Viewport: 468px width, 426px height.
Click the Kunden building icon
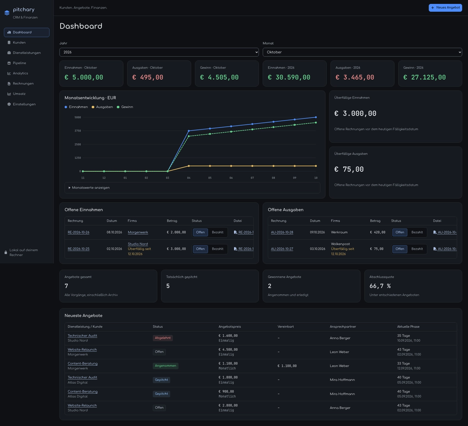[x=9, y=43]
